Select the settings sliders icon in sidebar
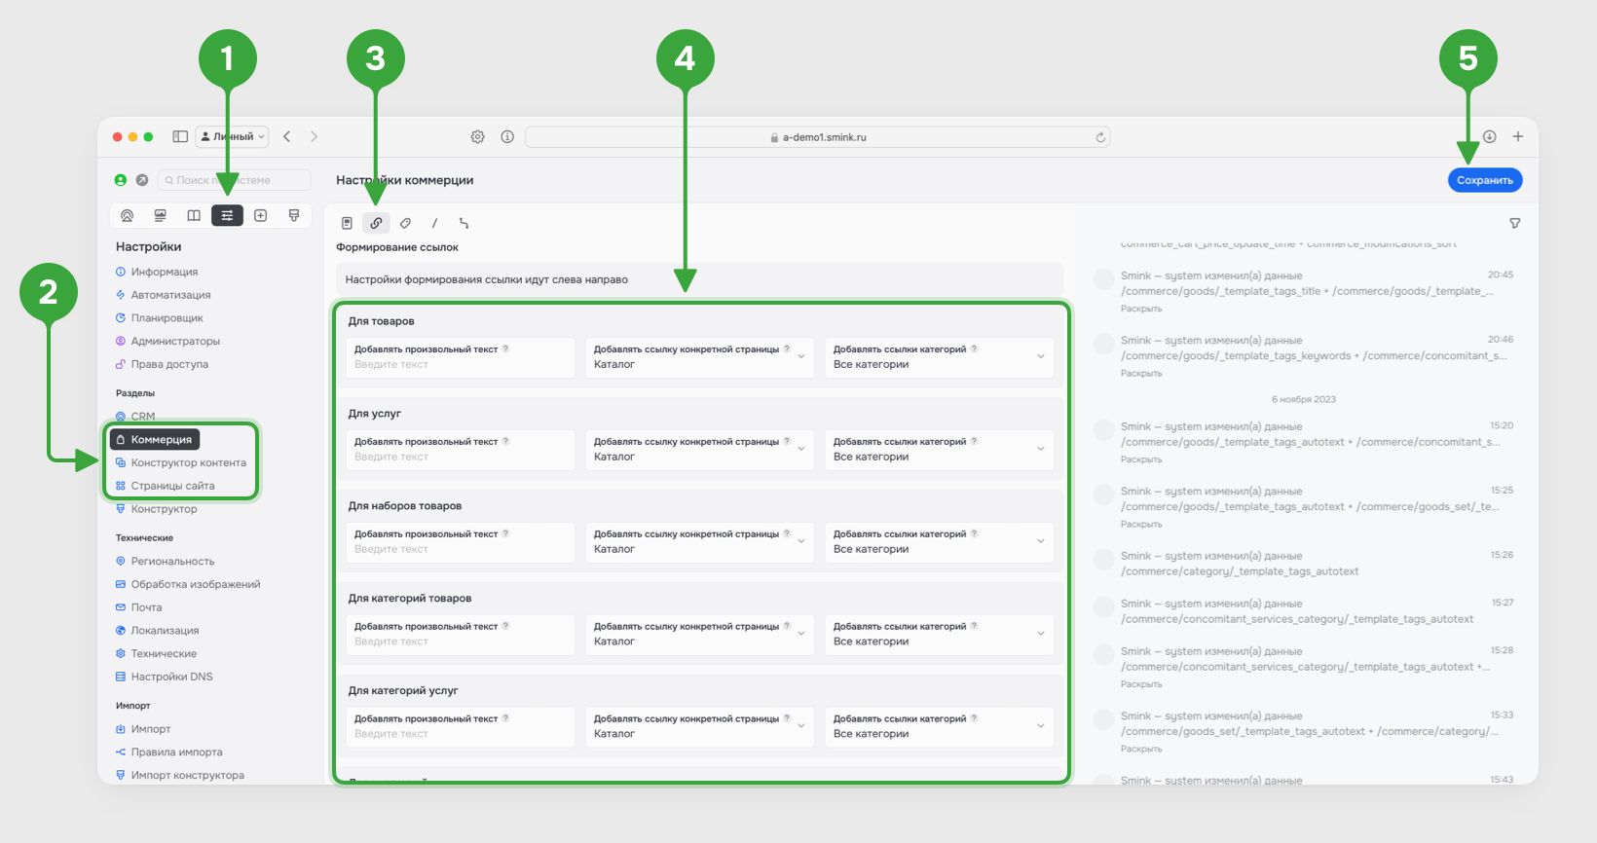Image resolution: width=1597 pixels, height=843 pixels. 227,215
